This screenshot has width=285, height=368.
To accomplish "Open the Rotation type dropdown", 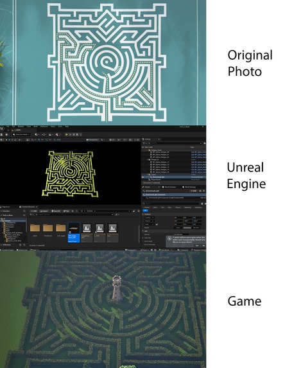I will click(150, 221).
